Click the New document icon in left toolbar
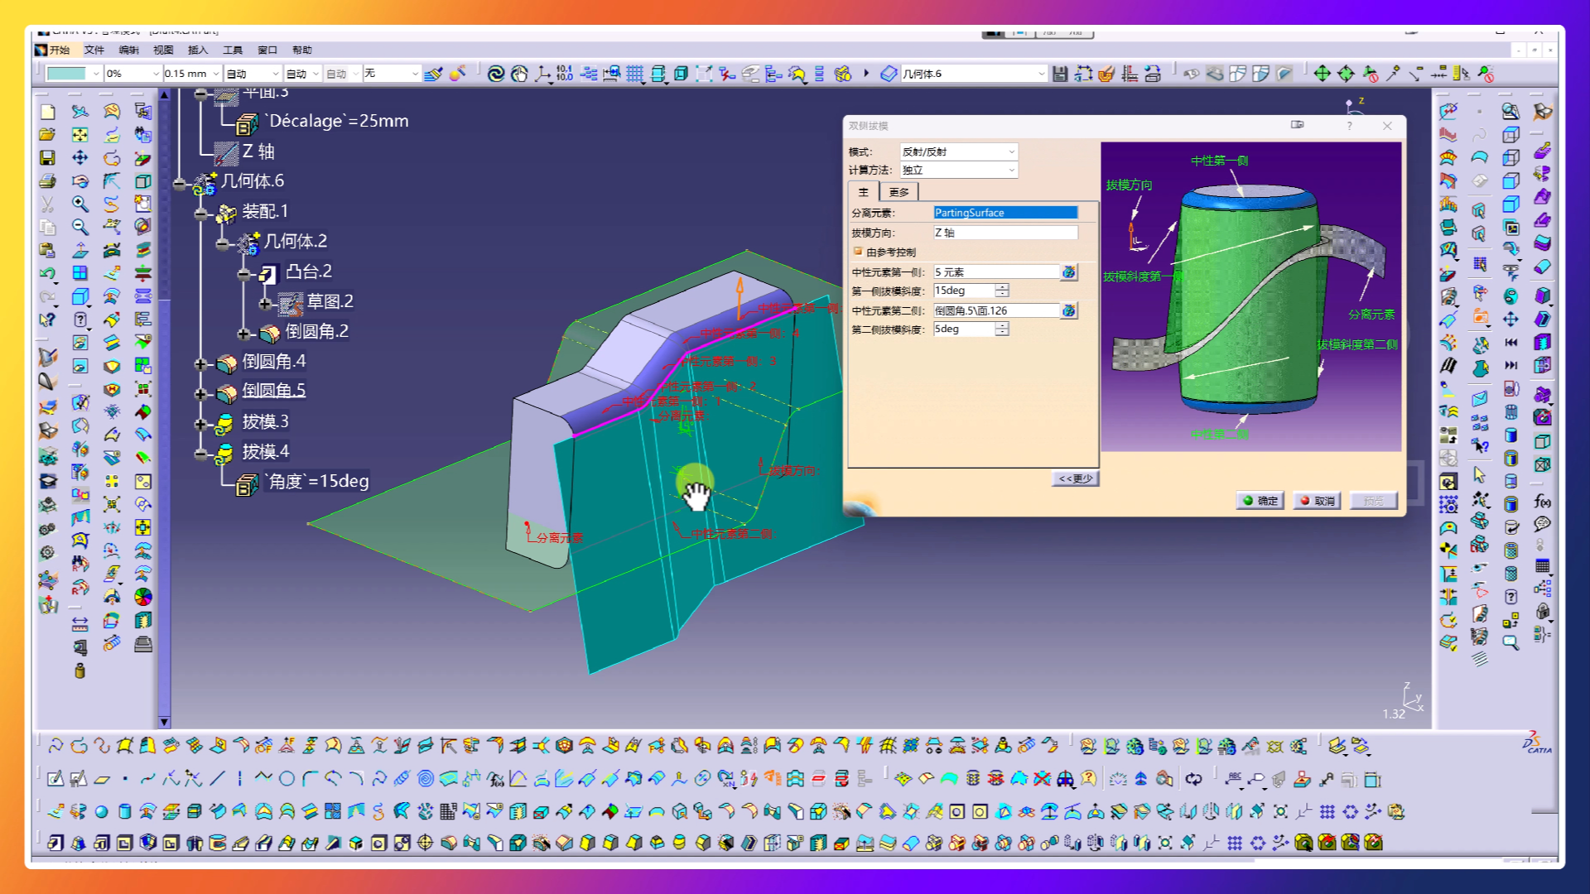1590x894 pixels. [x=47, y=112]
